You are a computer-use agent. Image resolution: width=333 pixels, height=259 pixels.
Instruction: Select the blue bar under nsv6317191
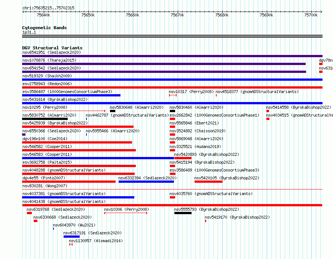click(x=71, y=237)
